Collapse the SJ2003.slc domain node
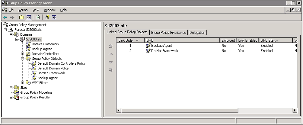Image resolution: width=303 pixels, height=125 pixels. (x=17, y=40)
